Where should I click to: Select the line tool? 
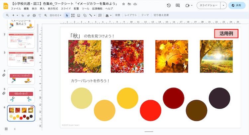tap(91, 15)
